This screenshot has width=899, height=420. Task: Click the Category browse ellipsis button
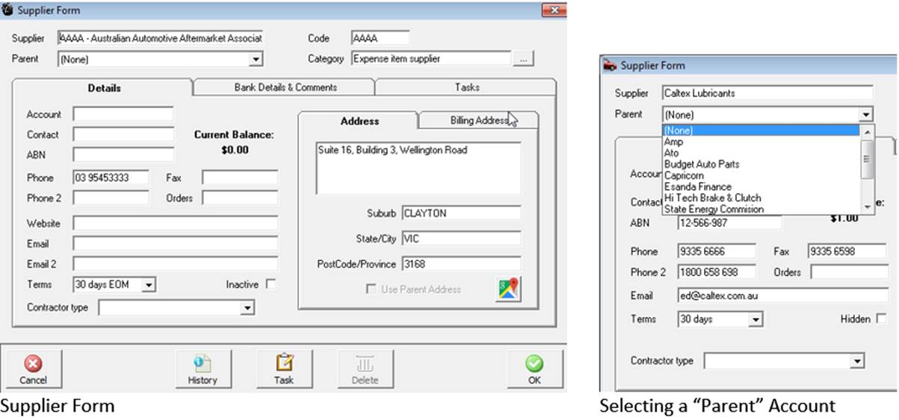tap(523, 59)
